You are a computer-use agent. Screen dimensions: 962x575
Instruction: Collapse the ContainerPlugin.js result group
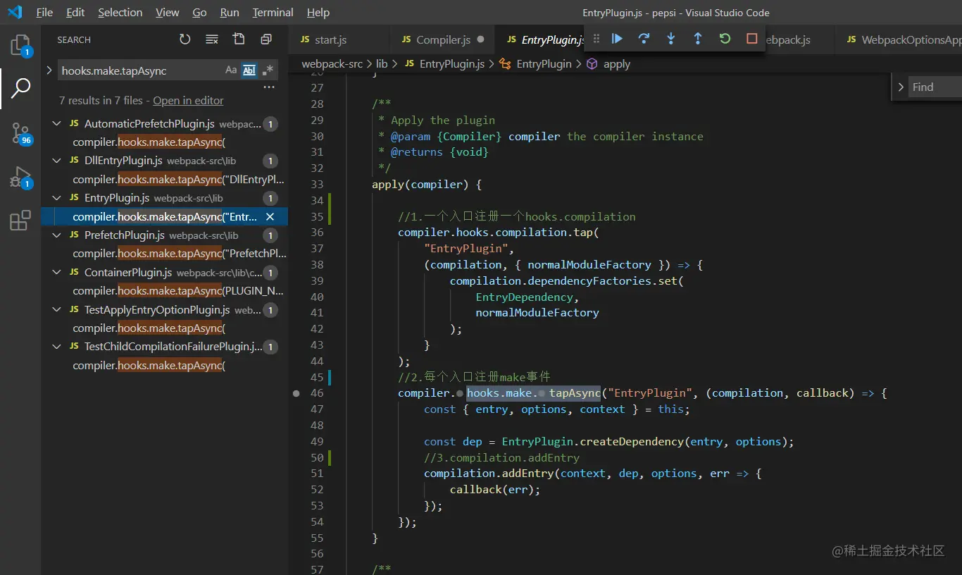point(57,273)
